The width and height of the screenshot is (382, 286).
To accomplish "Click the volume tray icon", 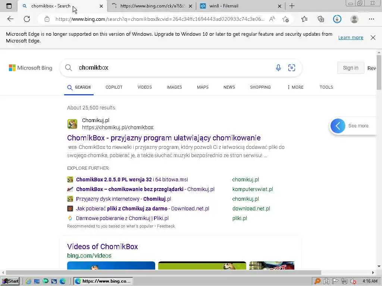I will 353,282.
